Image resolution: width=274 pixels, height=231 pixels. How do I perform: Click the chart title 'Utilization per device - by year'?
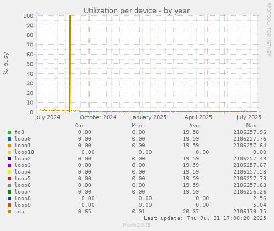click(137, 10)
